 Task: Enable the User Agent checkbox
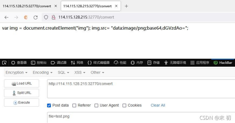click(x=96, y=105)
